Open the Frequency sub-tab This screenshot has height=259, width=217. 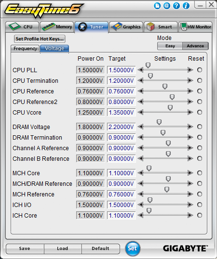pos(25,49)
